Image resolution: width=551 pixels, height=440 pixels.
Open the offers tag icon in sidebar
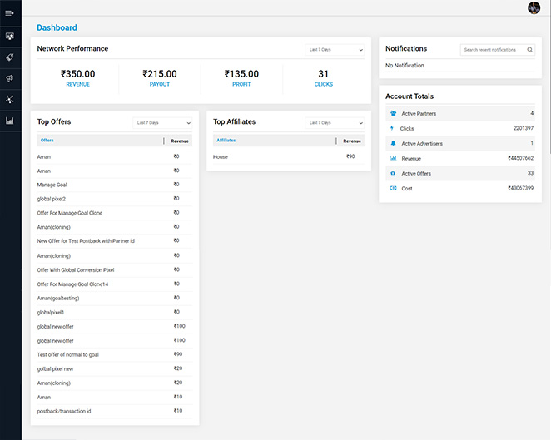[x=10, y=57]
